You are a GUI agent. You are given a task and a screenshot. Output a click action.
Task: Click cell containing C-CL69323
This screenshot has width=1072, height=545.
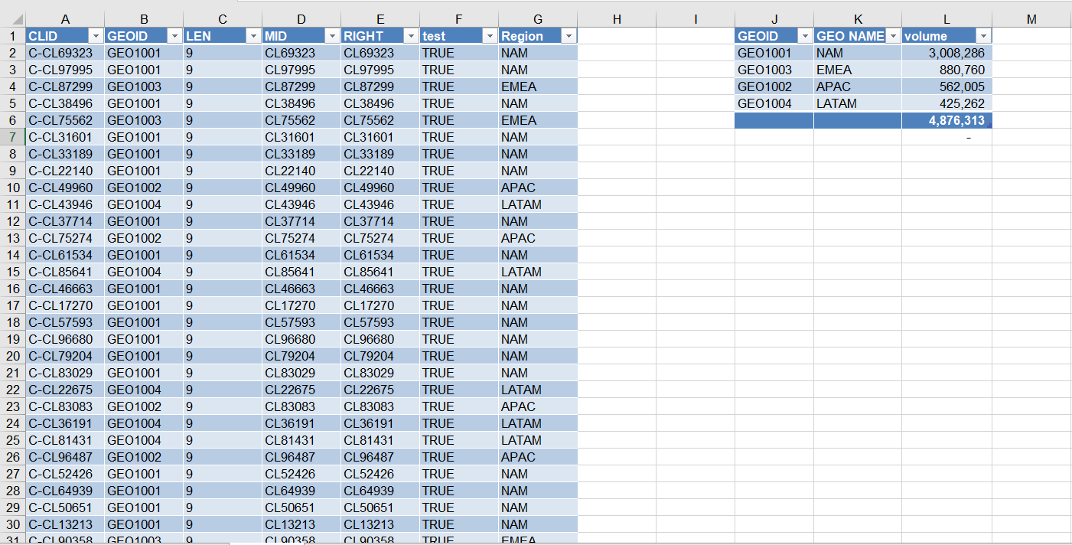point(65,53)
